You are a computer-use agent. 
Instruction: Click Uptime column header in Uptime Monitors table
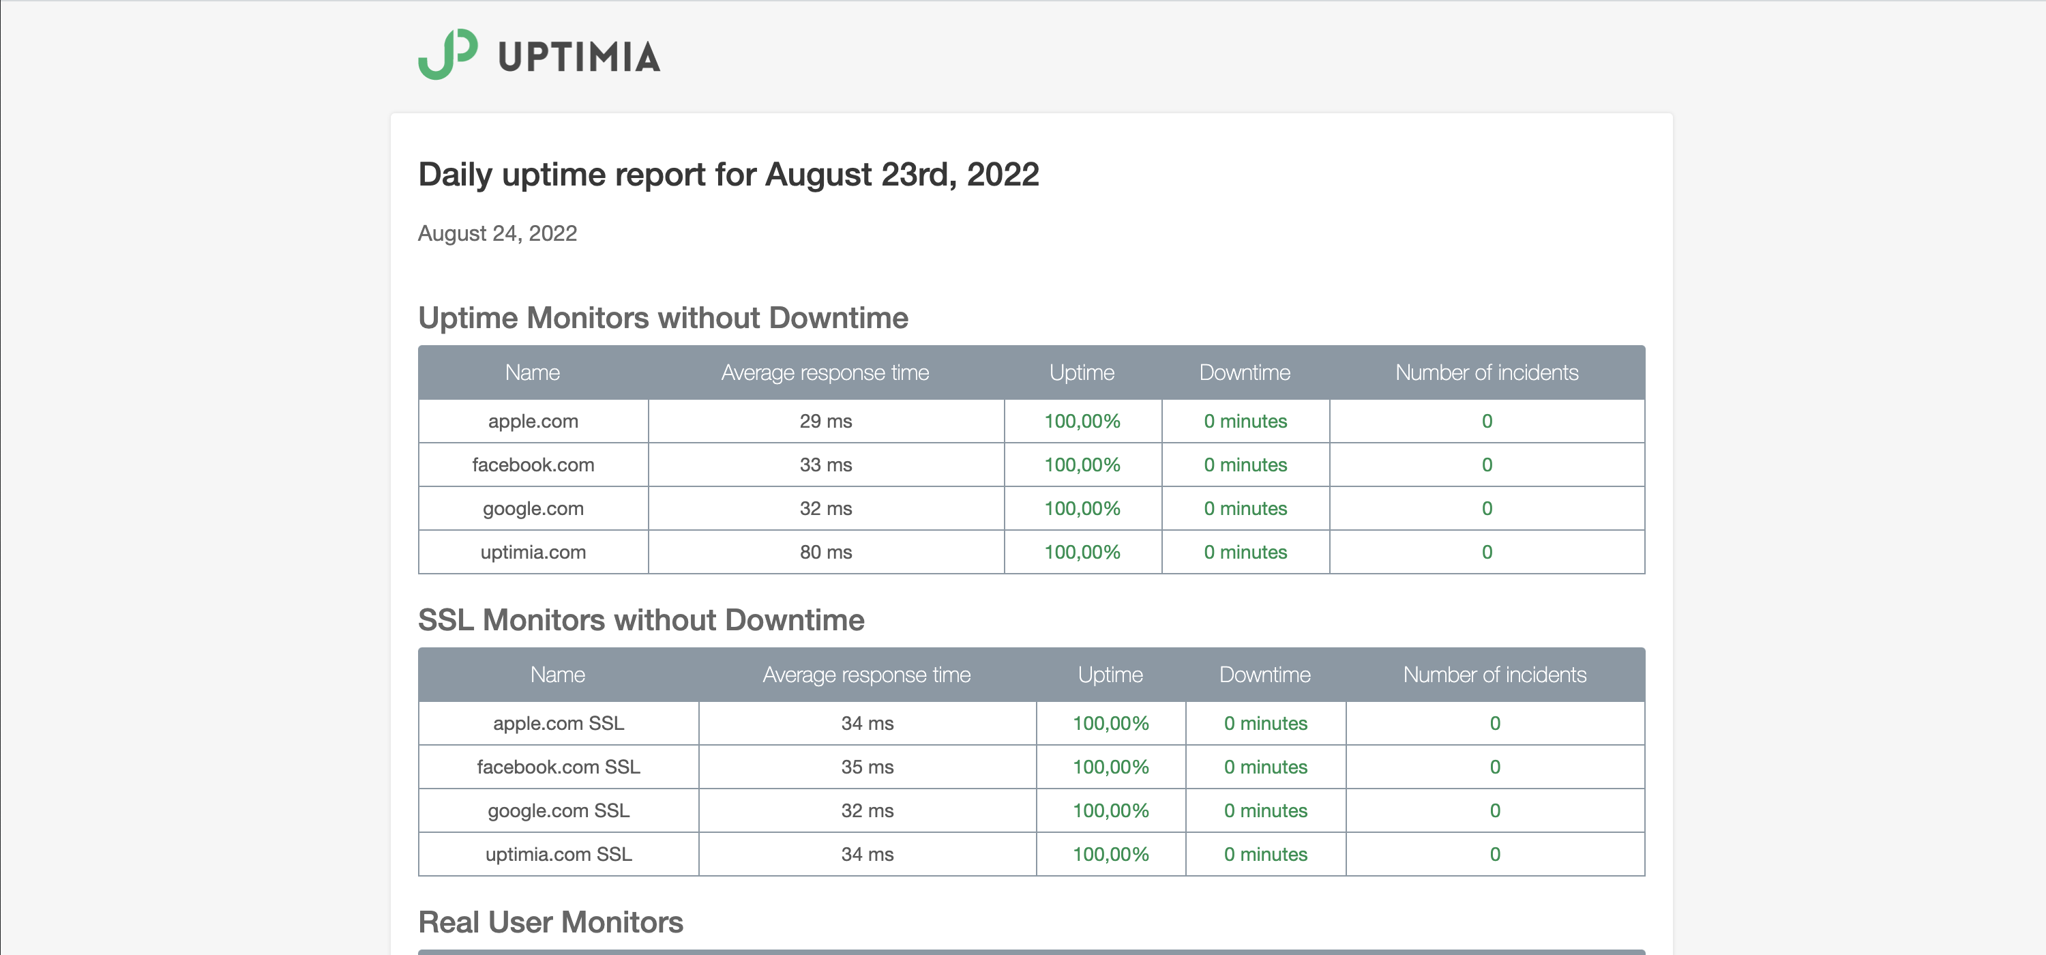tap(1082, 372)
